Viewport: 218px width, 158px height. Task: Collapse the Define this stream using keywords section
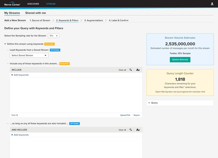coord(5,44)
